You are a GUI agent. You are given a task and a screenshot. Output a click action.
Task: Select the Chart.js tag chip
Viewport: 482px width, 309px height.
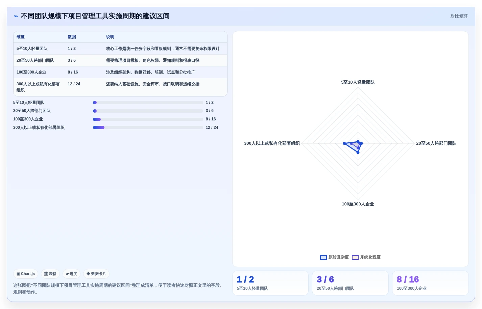point(26,274)
